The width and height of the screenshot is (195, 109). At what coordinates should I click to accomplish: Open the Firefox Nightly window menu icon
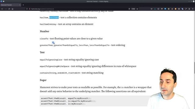[1, 1]
